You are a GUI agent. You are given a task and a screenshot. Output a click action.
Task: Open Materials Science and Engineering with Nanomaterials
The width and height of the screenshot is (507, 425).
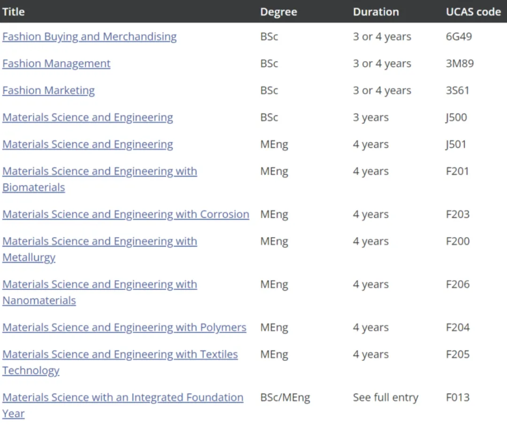pos(100,285)
